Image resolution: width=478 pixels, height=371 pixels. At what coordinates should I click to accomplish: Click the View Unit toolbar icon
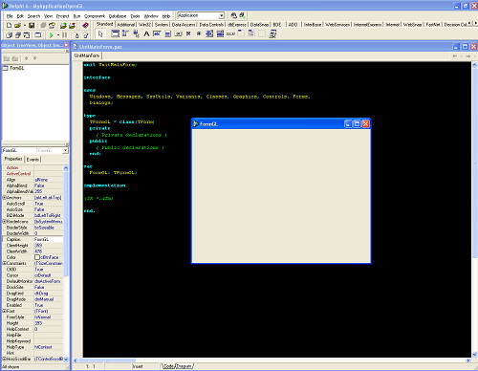click(x=10, y=34)
